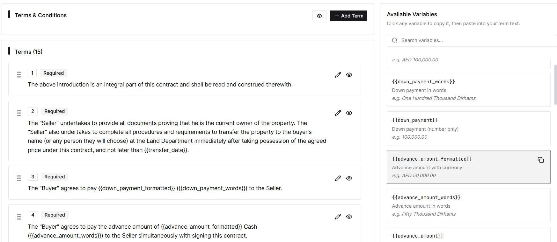Click the pencil icon on term 4

338,217
